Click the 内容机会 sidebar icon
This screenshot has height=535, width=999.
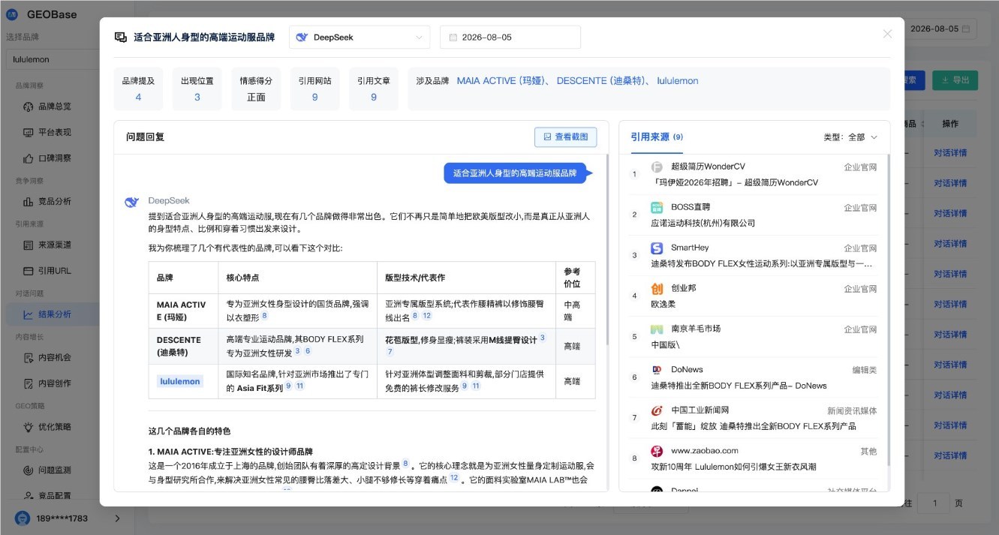[x=28, y=357]
